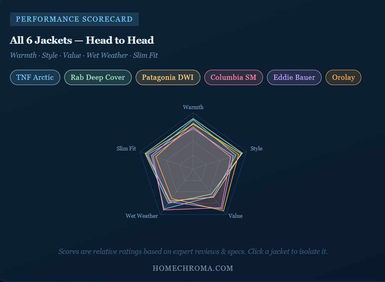Click the Slim Fit axis label on chart
Viewport: 385px width, 282px height.
[x=126, y=148]
